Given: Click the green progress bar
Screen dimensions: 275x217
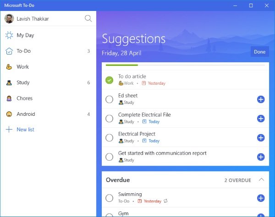Looking at the screenshot, I should pos(122,65).
